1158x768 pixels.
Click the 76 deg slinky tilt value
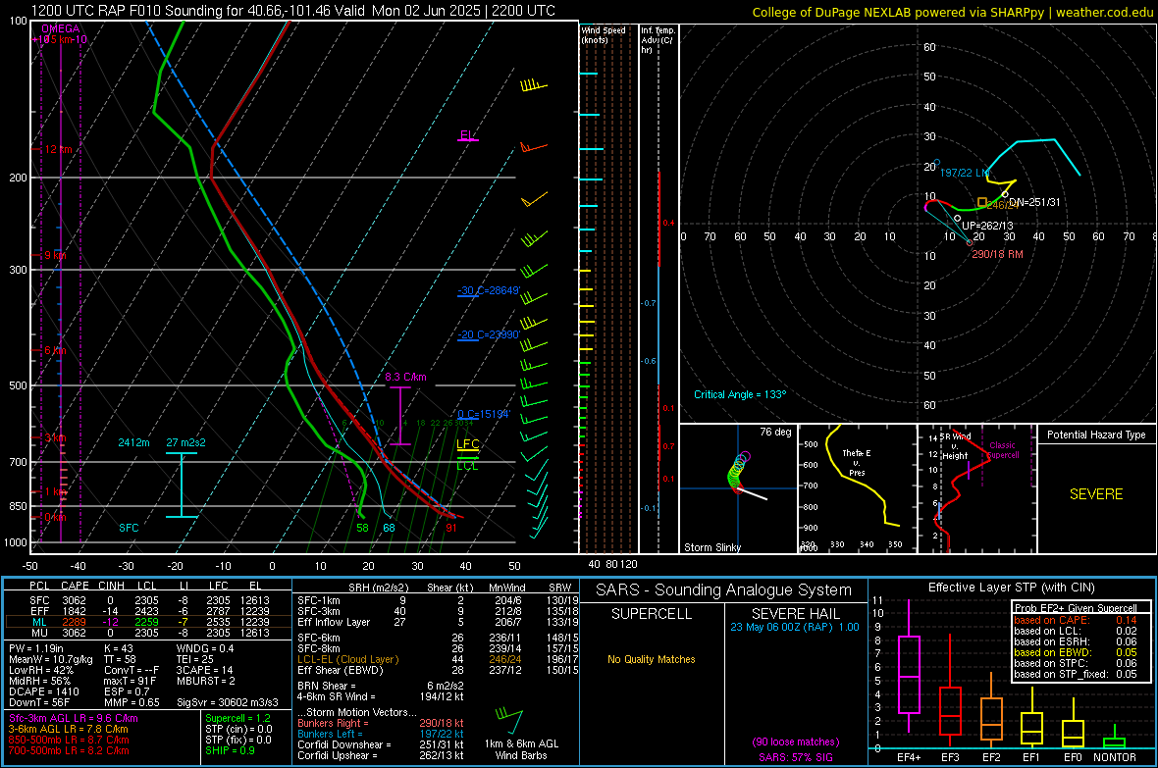point(775,432)
